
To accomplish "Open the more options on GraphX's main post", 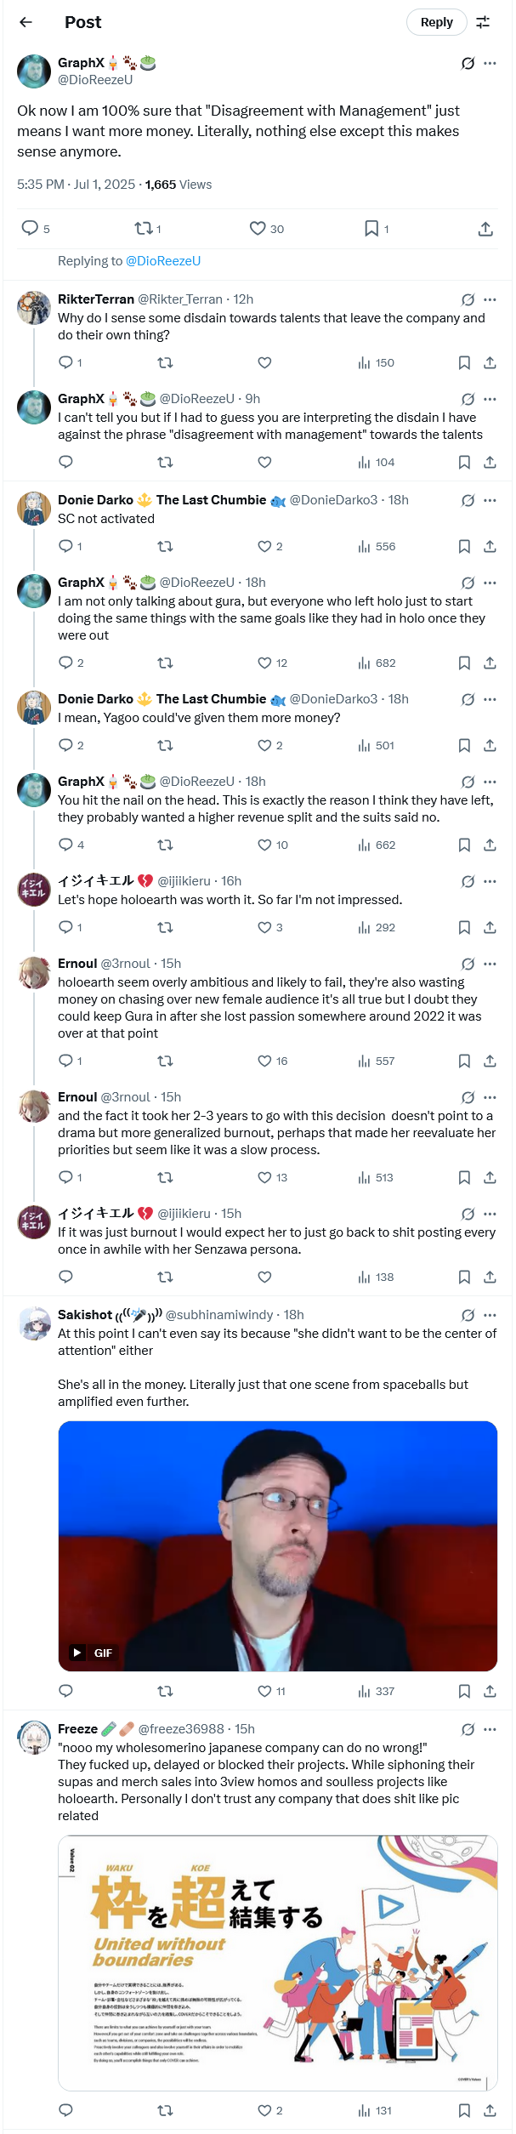I will pyautogui.click(x=490, y=63).
